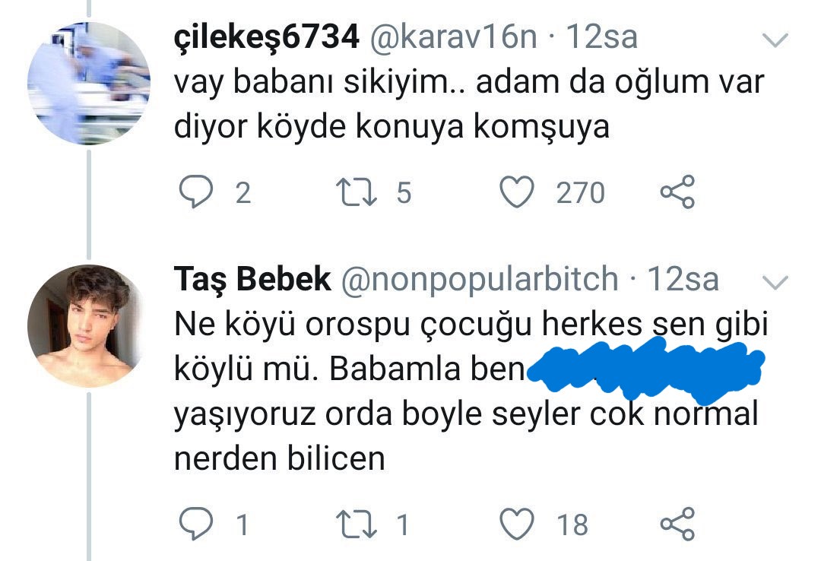Screen dimensions: 821x561
Task: Click reply icon on Taş Bebek's tweet
Action: pyautogui.click(x=195, y=525)
